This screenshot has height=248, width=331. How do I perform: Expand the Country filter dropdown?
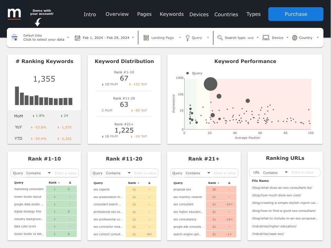pyautogui.click(x=318, y=38)
